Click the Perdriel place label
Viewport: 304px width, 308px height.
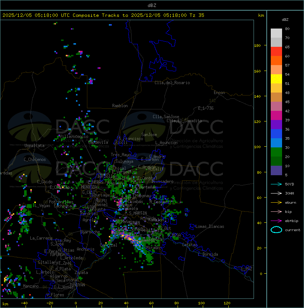click(x=89, y=214)
